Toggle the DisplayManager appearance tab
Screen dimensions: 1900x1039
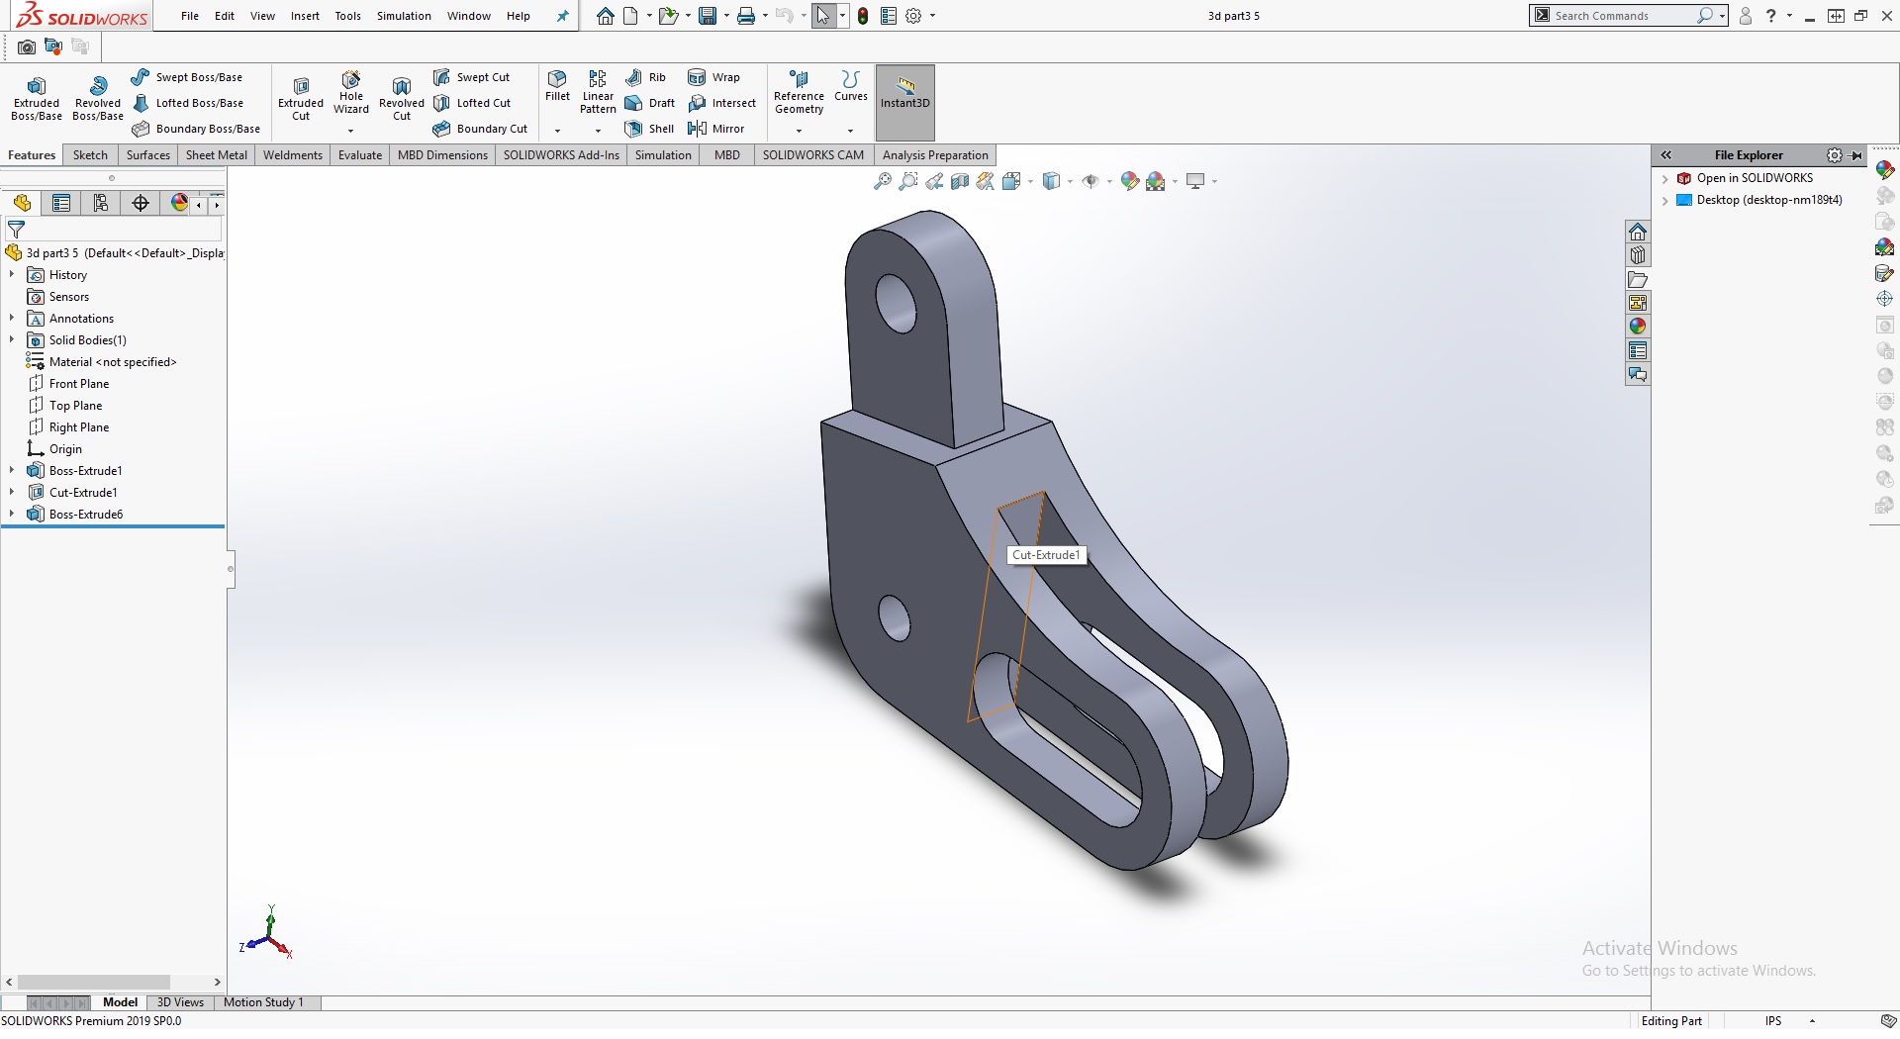coord(179,203)
